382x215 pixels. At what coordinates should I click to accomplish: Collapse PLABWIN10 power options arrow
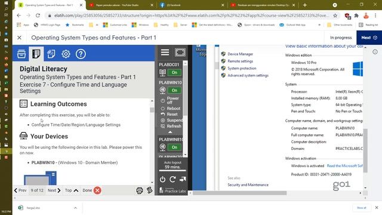tap(170, 132)
